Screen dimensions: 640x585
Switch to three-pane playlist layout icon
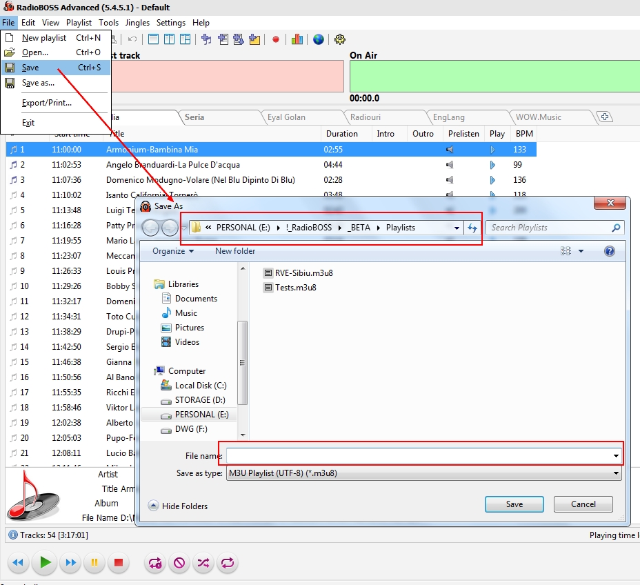(185, 39)
